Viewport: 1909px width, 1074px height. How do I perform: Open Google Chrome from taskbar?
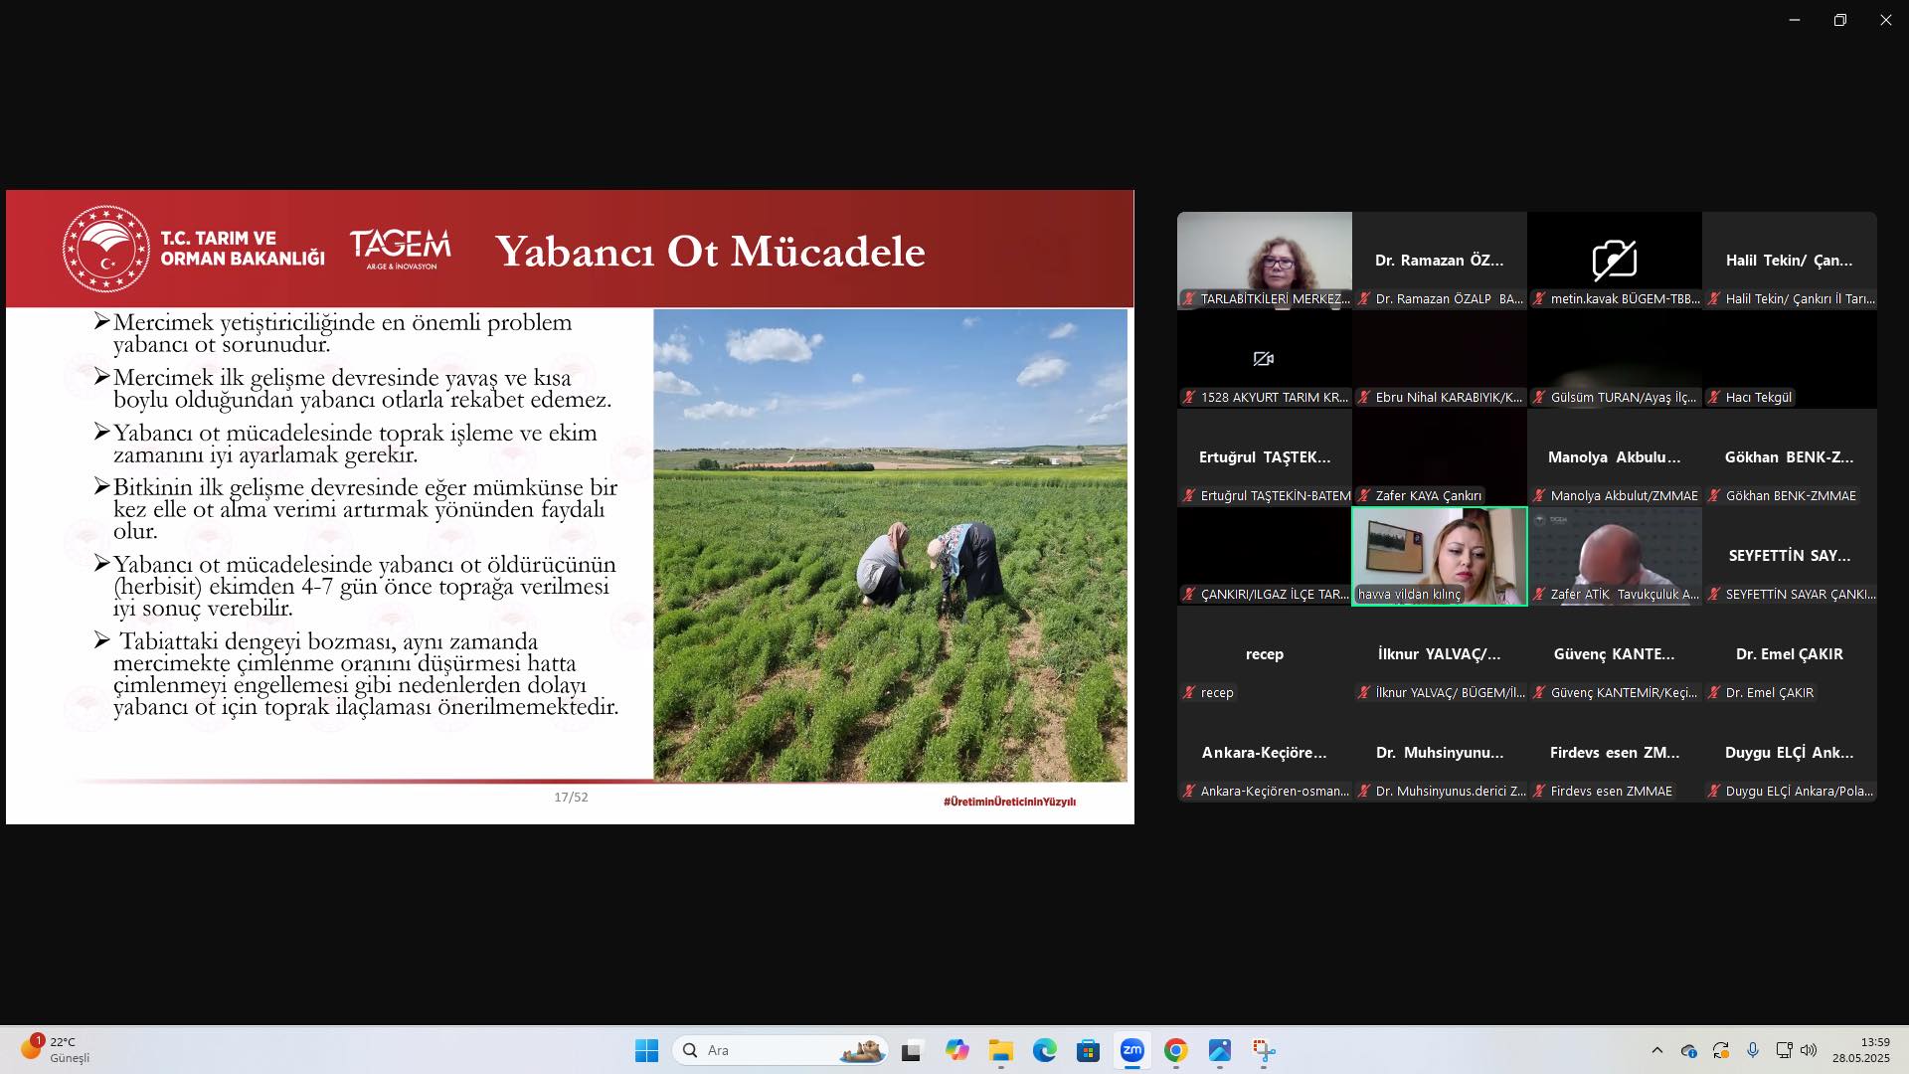(1175, 1050)
